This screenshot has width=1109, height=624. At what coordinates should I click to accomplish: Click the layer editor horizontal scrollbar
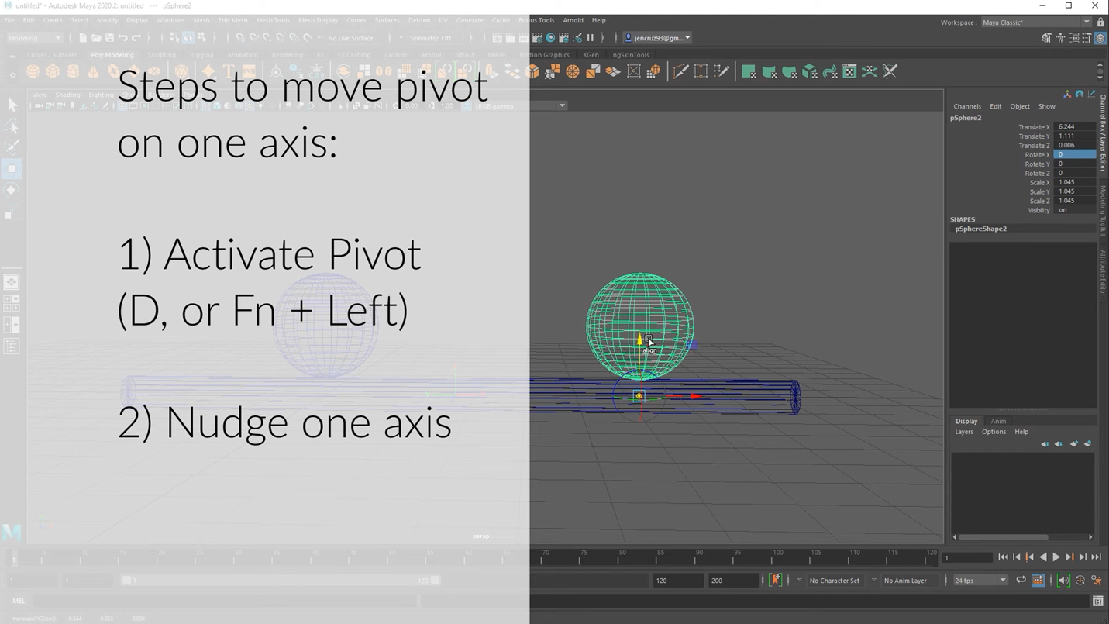pyautogui.click(x=1004, y=536)
